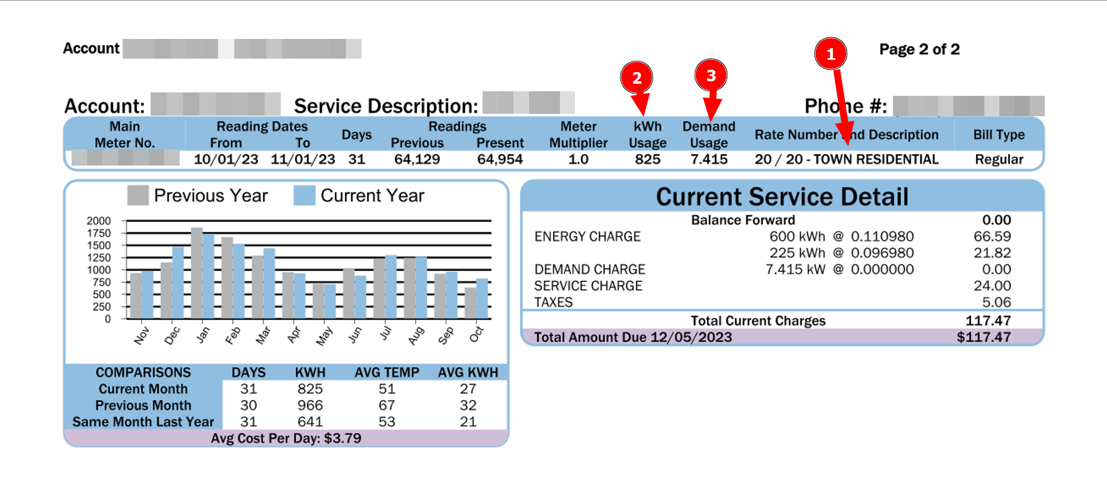Click the 'Phone #:' label
Viewport: 1107px width, 488px height.
(846, 106)
